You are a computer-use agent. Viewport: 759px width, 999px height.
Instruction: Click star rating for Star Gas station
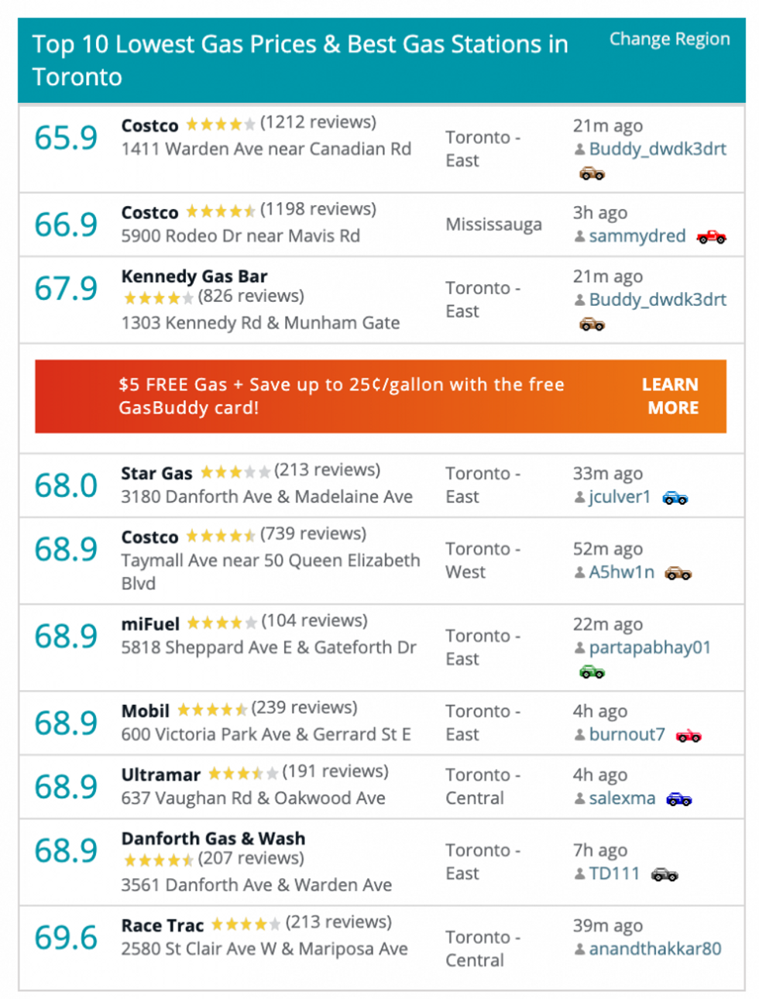pos(235,472)
